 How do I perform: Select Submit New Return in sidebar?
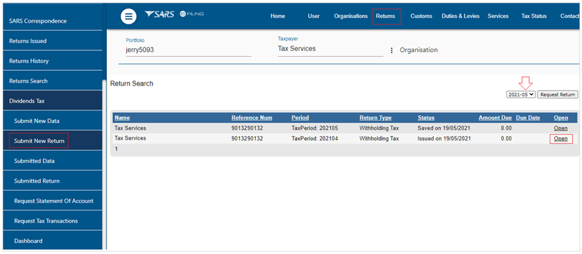click(39, 141)
